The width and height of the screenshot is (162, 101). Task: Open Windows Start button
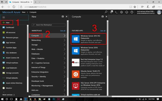(2, 99)
